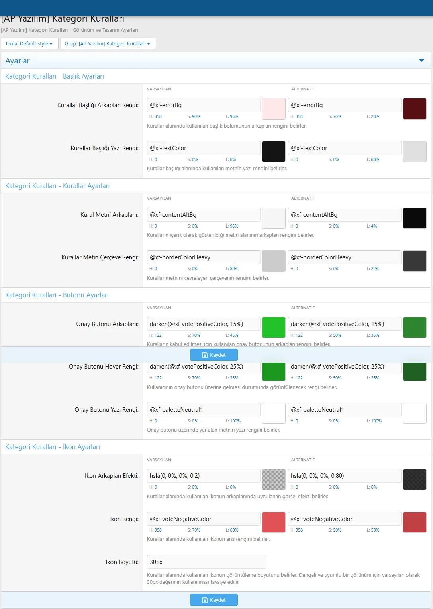Click the black default swatch for Kurallar Başlığı Yazı Rengi

coord(273,152)
